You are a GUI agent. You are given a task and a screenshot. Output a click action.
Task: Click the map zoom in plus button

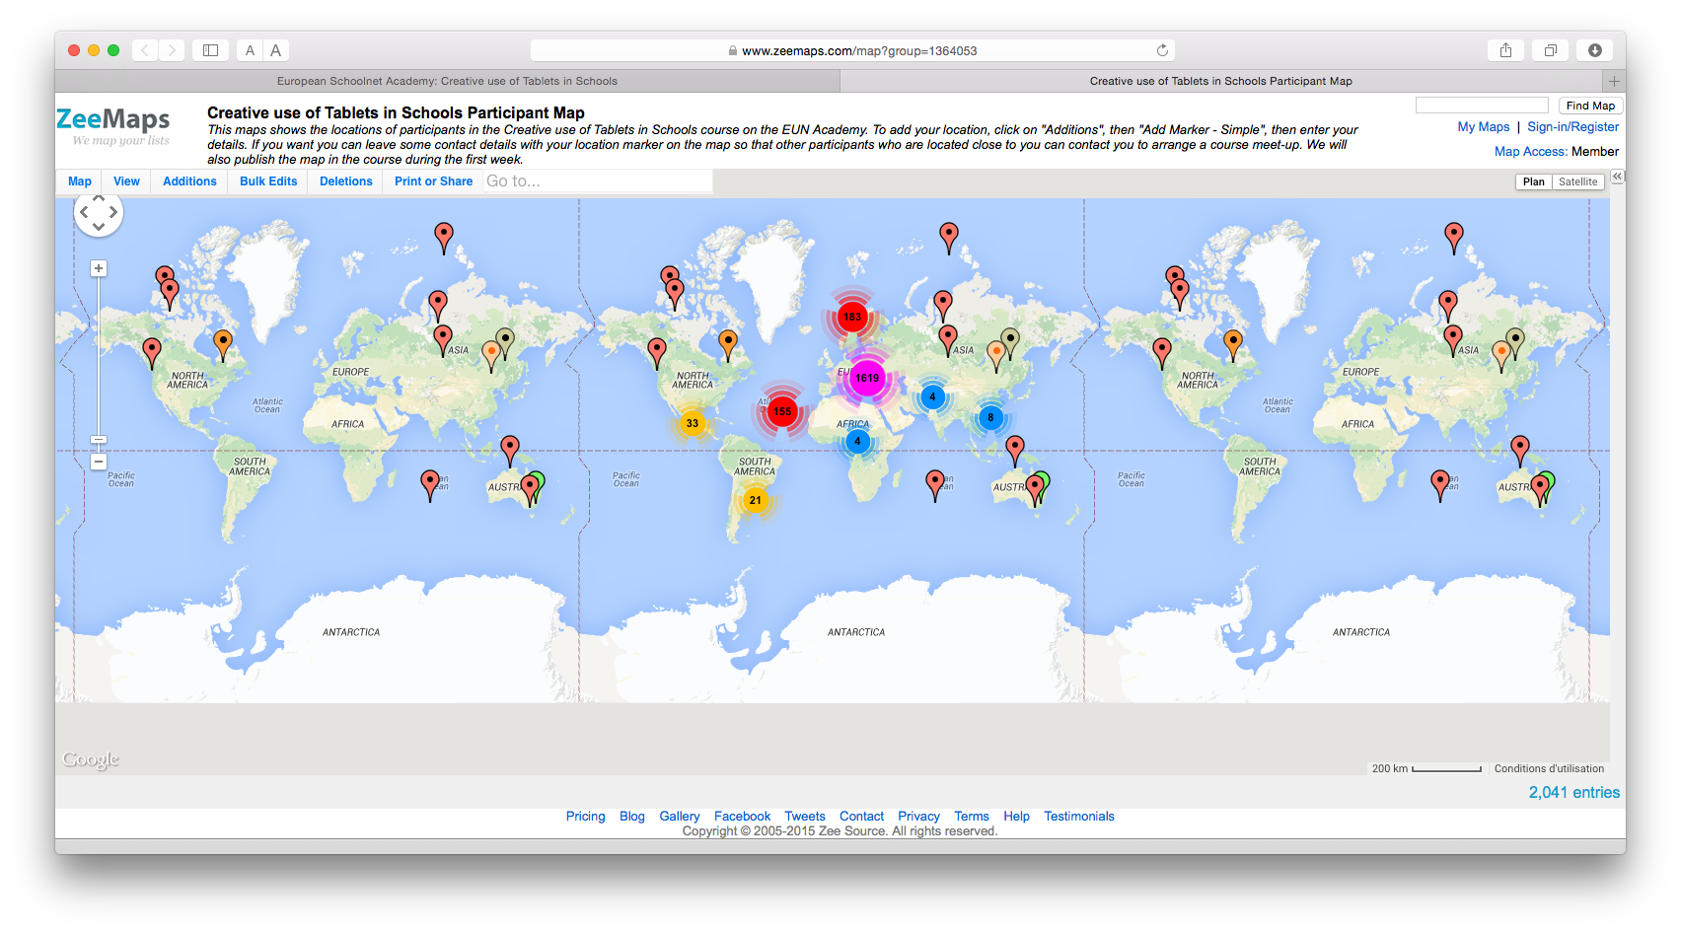pyautogui.click(x=99, y=268)
